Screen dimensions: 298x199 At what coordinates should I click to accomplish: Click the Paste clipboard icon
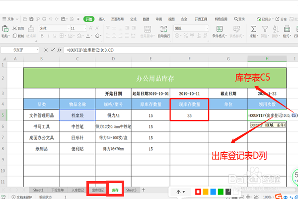[5, 29]
